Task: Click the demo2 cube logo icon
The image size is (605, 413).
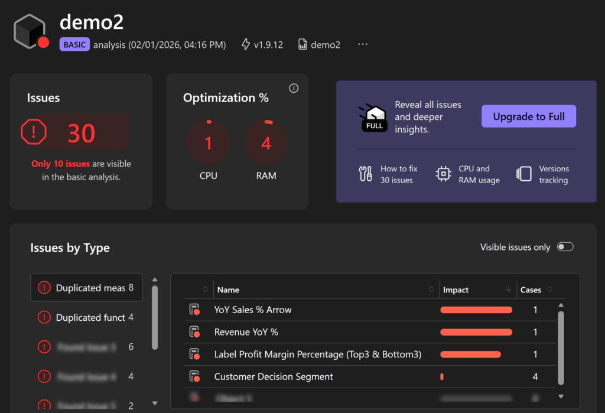Action: 31,31
